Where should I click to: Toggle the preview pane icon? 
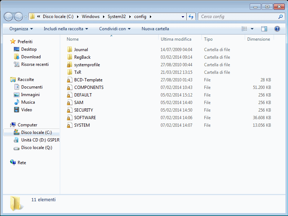pyautogui.click(x=264, y=29)
